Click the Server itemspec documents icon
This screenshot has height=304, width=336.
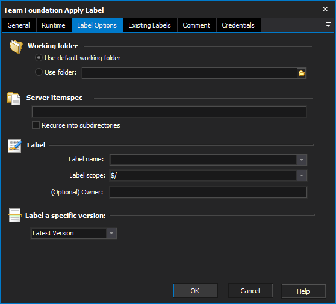14,99
